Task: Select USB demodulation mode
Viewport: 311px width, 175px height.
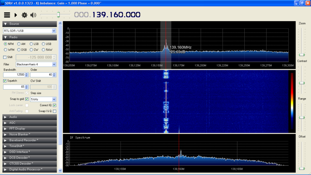Action: [x=43, y=44]
